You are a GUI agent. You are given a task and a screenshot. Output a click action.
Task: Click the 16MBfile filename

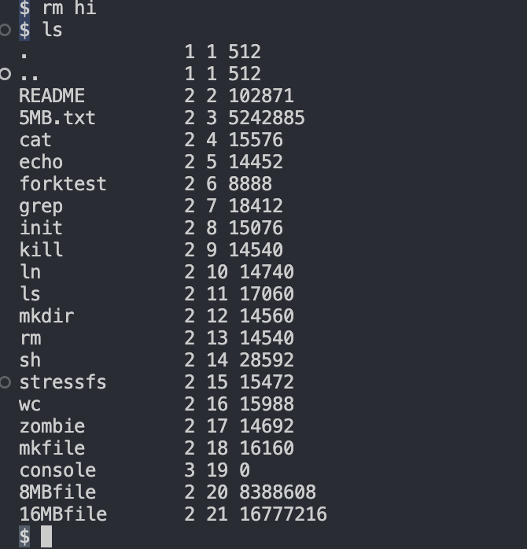63,514
